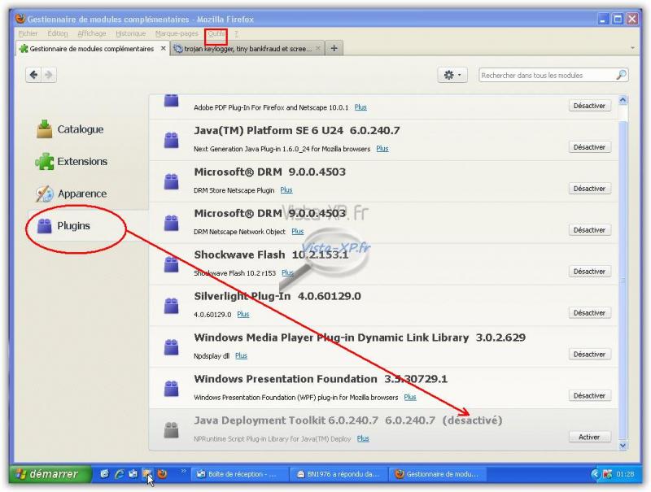Click the 'Gestionnaire de modu...' taskbar button
651x492 pixels.
click(437, 474)
